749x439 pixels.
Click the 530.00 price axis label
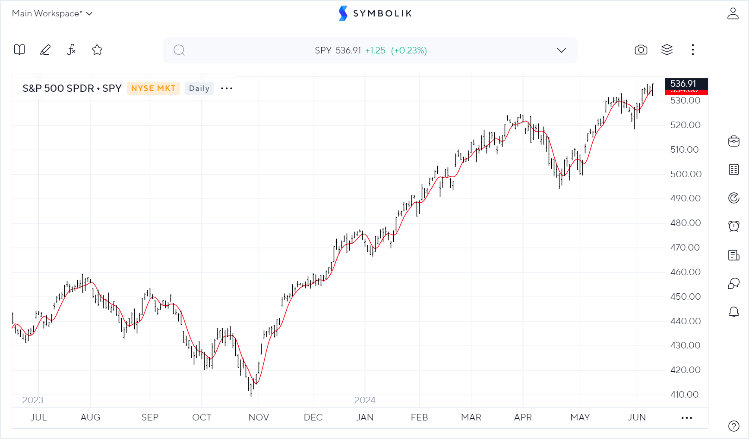(686, 101)
